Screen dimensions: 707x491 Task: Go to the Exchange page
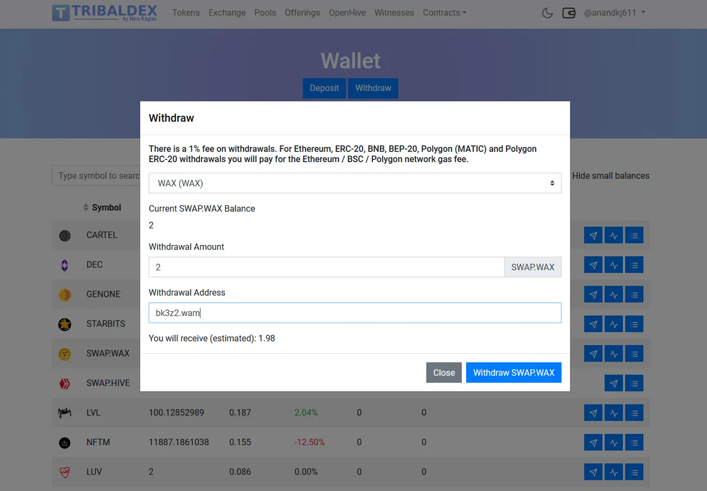coord(227,13)
